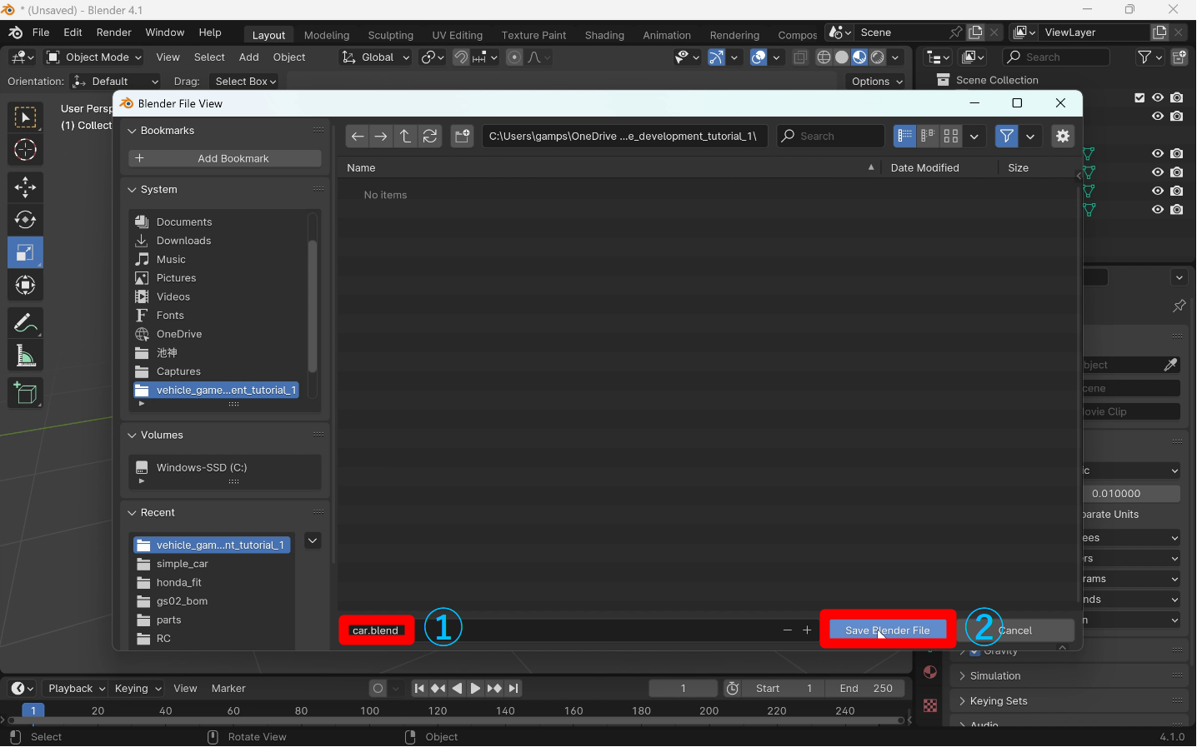The height and width of the screenshot is (747, 1197).
Task: Click the file browser Search field
Action: pyautogui.click(x=830, y=136)
